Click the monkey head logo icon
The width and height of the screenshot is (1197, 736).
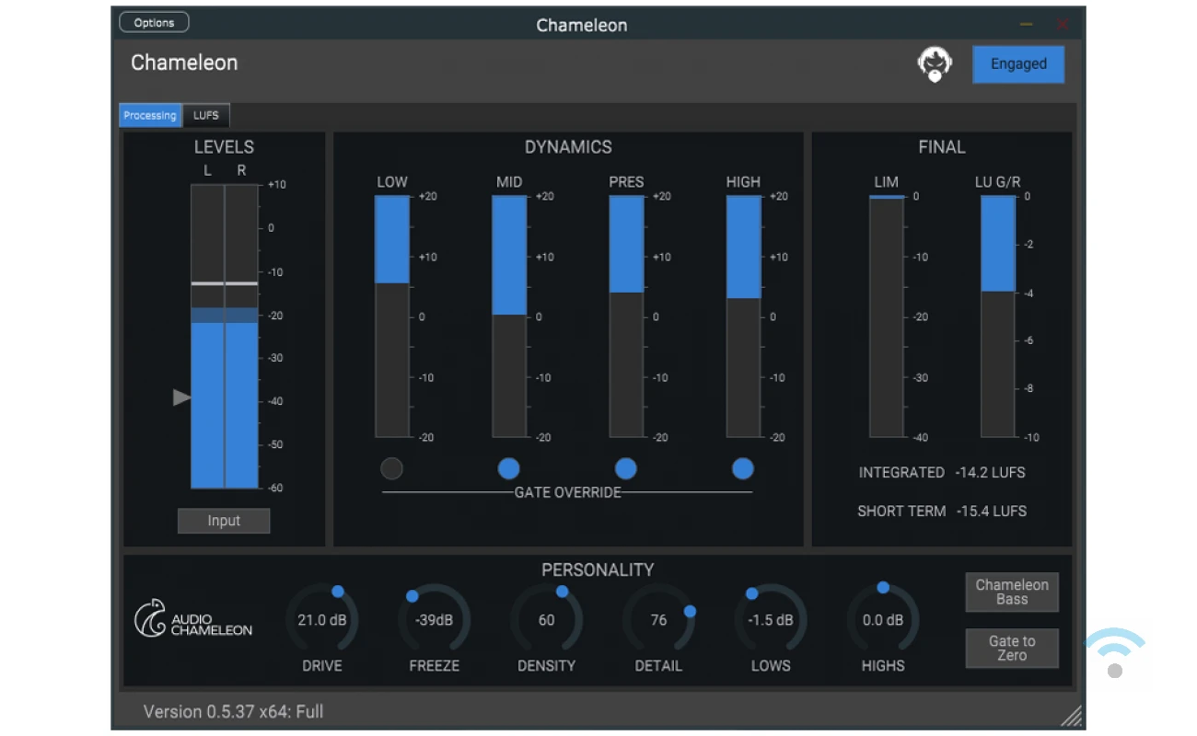(935, 64)
